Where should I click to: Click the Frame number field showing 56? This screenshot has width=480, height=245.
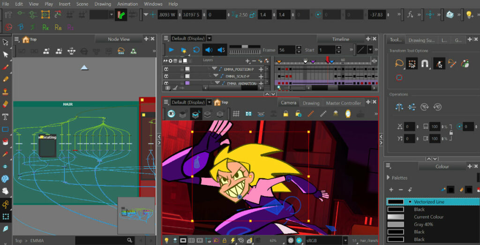(286, 50)
